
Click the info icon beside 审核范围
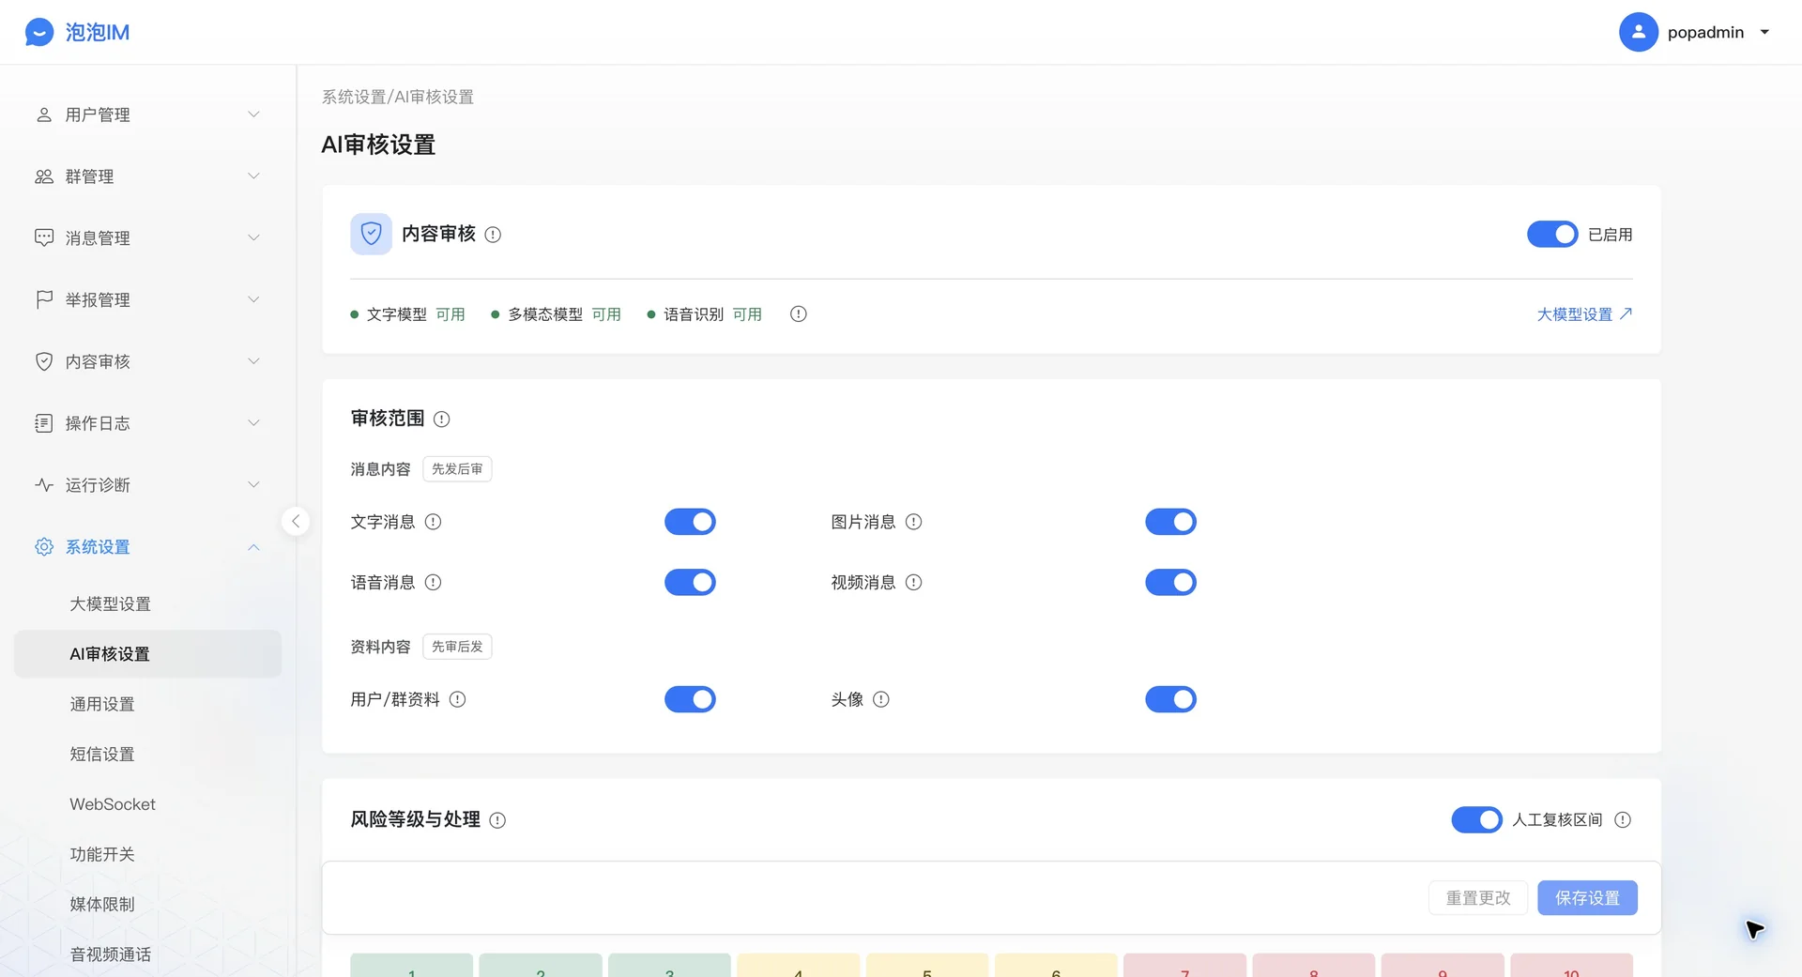tap(441, 420)
